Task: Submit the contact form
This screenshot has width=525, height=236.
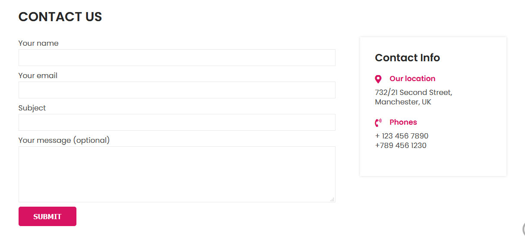Action: (x=47, y=217)
